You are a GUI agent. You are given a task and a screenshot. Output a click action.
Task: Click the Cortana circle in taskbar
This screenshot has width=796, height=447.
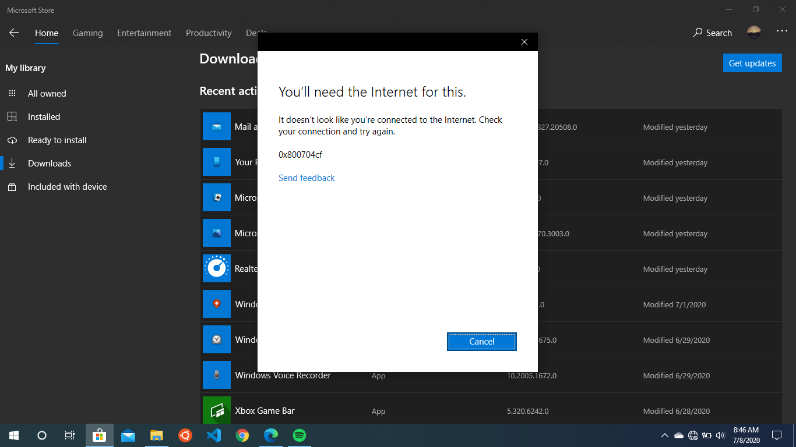[x=42, y=435]
